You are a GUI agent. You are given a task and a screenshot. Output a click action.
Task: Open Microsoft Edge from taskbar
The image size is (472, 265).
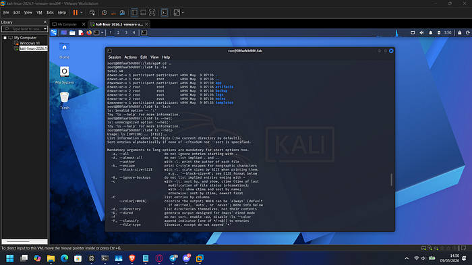(x=65, y=258)
